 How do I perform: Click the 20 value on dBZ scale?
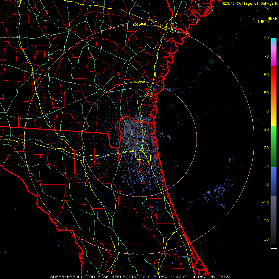(x=266, y=148)
